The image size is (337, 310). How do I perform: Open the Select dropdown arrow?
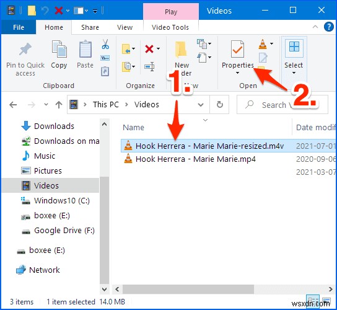point(294,73)
